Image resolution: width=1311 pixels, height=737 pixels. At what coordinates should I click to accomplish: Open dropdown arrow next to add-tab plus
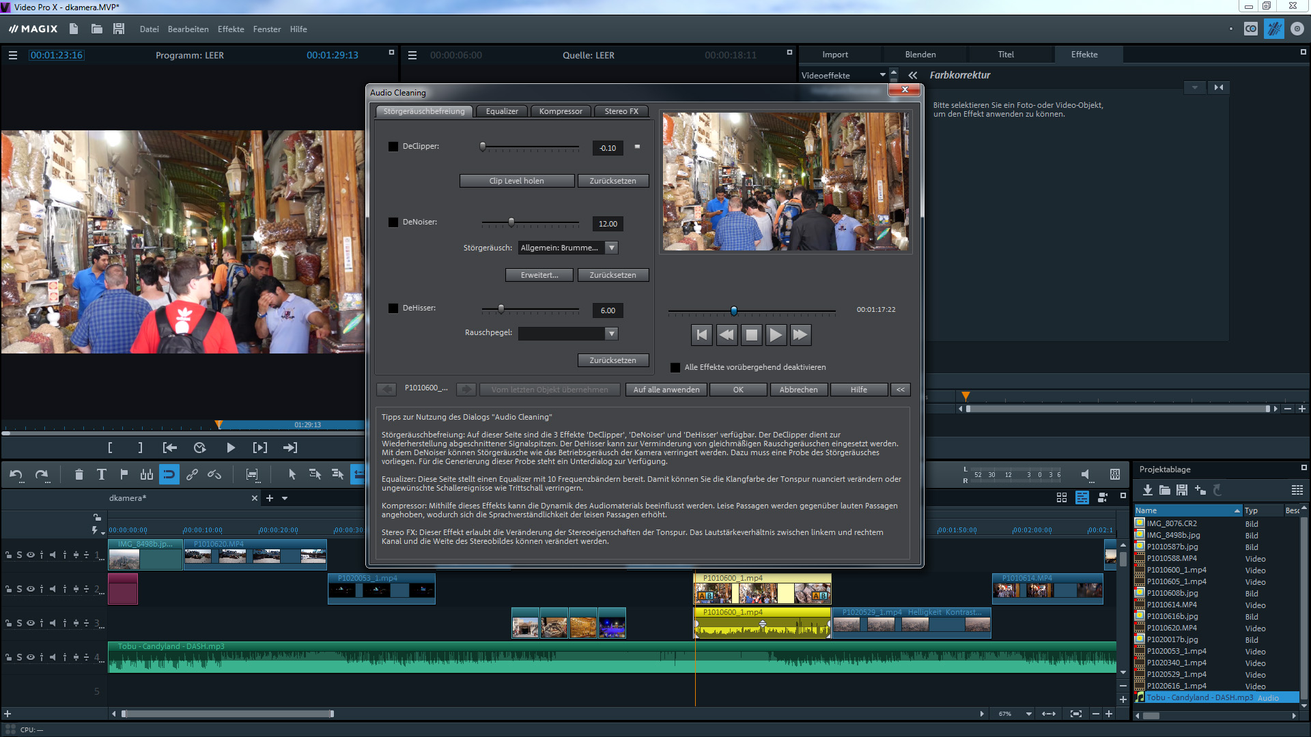285,498
